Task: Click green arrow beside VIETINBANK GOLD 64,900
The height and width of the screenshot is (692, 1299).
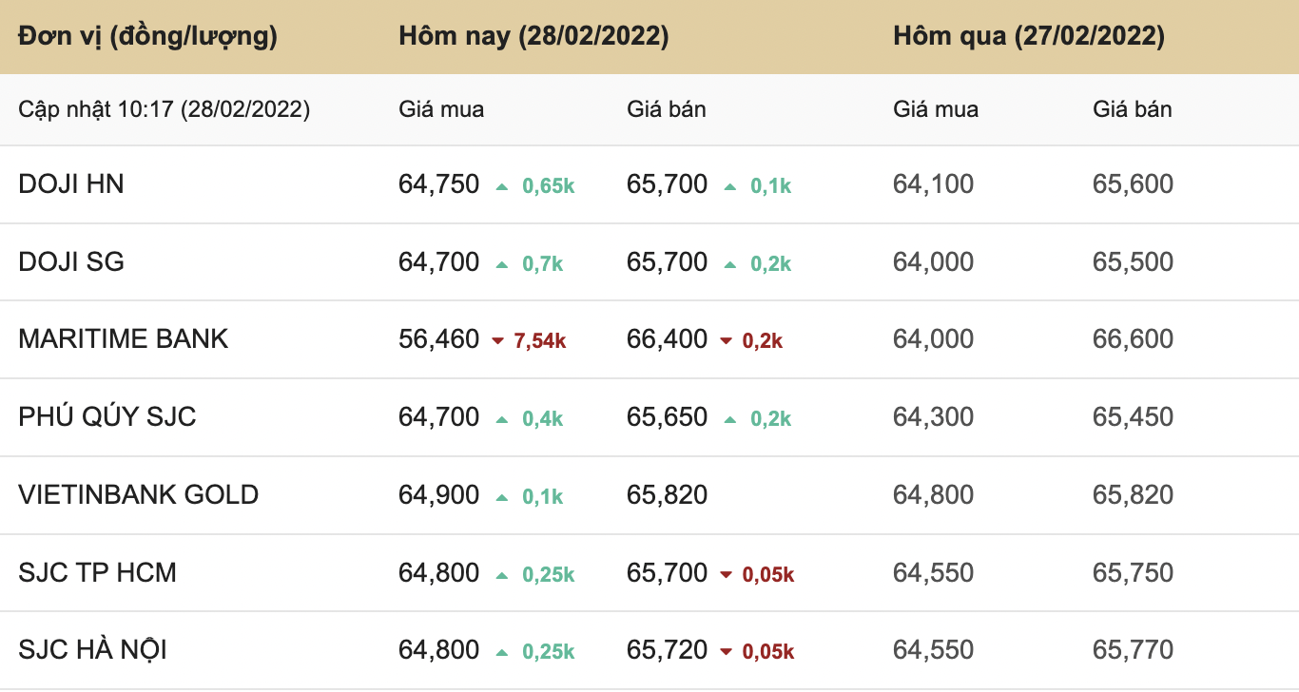Action: (x=502, y=497)
